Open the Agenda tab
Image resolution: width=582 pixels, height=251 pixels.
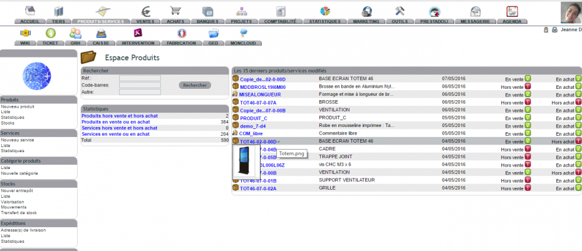coord(512,21)
